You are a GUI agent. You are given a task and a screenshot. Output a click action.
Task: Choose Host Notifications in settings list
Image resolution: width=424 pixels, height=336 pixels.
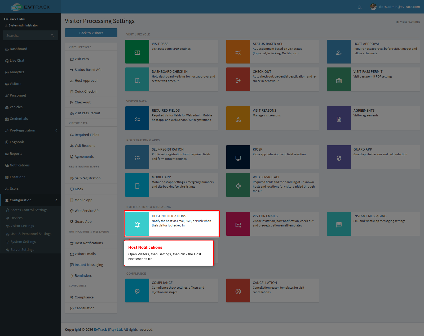point(91,243)
